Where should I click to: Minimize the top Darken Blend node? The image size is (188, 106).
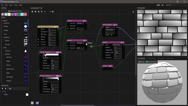coord(84,21)
